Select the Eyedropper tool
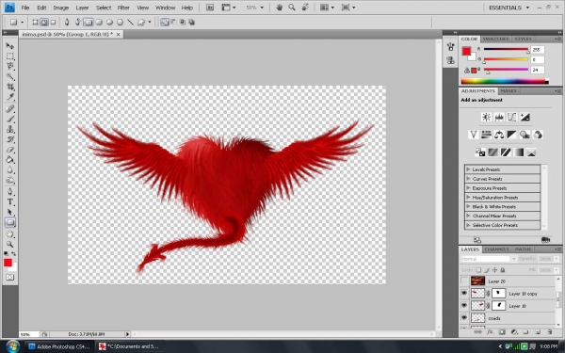 10,97
